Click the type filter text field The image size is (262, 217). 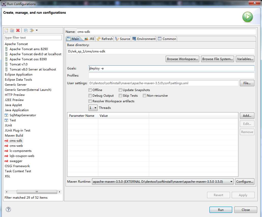click(x=33, y=37)
